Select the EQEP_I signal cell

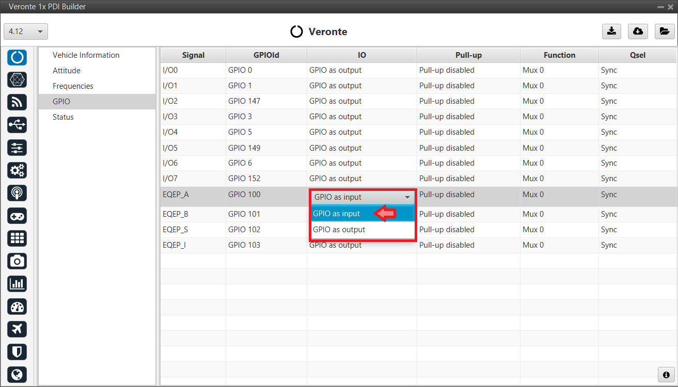pyautogui.click(x=193, y=245)
